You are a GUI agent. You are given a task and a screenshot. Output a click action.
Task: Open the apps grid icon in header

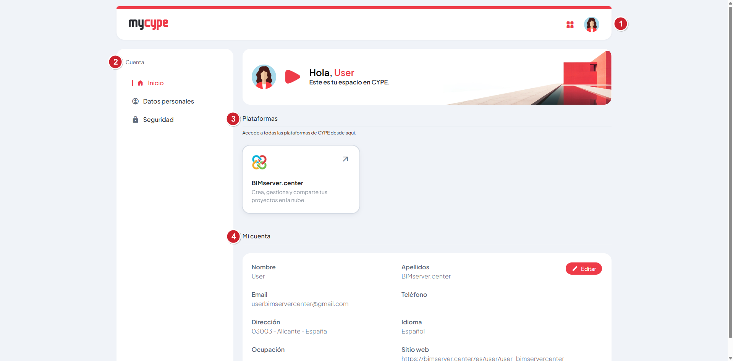click(570, 25)
